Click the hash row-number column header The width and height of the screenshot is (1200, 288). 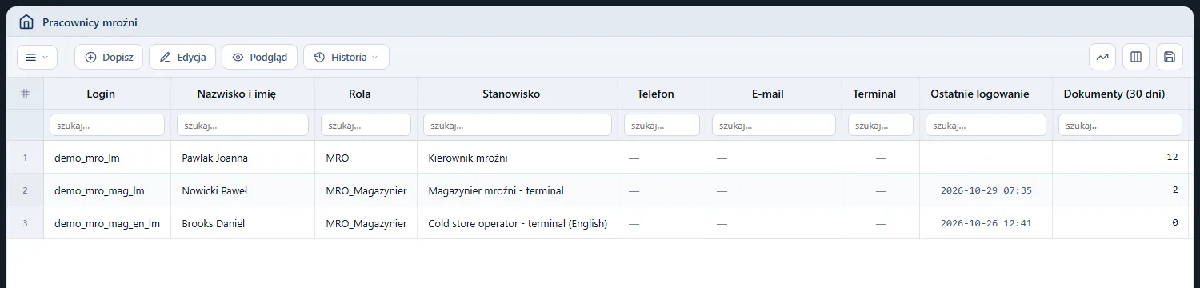point(25,94)
